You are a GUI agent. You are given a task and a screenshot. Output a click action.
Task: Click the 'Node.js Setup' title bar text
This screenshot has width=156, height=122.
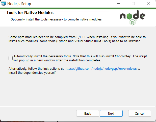click(19, 4)
